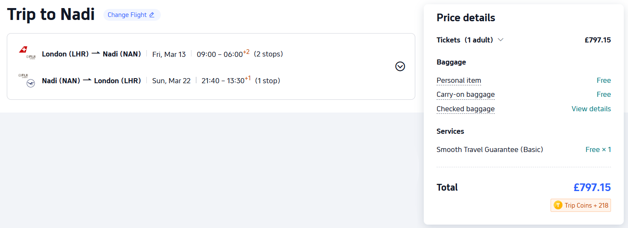This screenshot has height=228, width=628.
Task: Click the Trip Coins gold coin icon
Action: pos(558,205)
